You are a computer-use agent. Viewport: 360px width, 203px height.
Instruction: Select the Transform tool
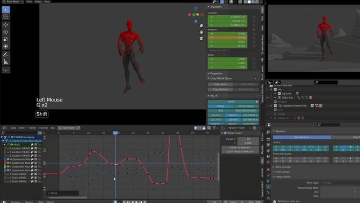6,46
